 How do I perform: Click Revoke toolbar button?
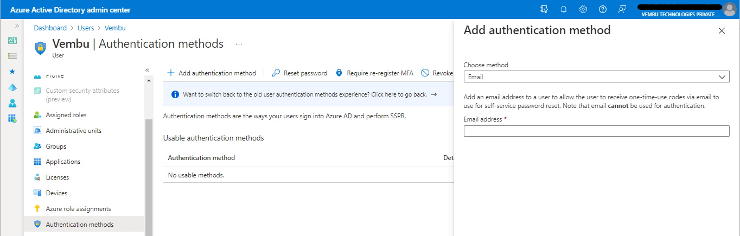pyautogui.click(x=437, y=73)
